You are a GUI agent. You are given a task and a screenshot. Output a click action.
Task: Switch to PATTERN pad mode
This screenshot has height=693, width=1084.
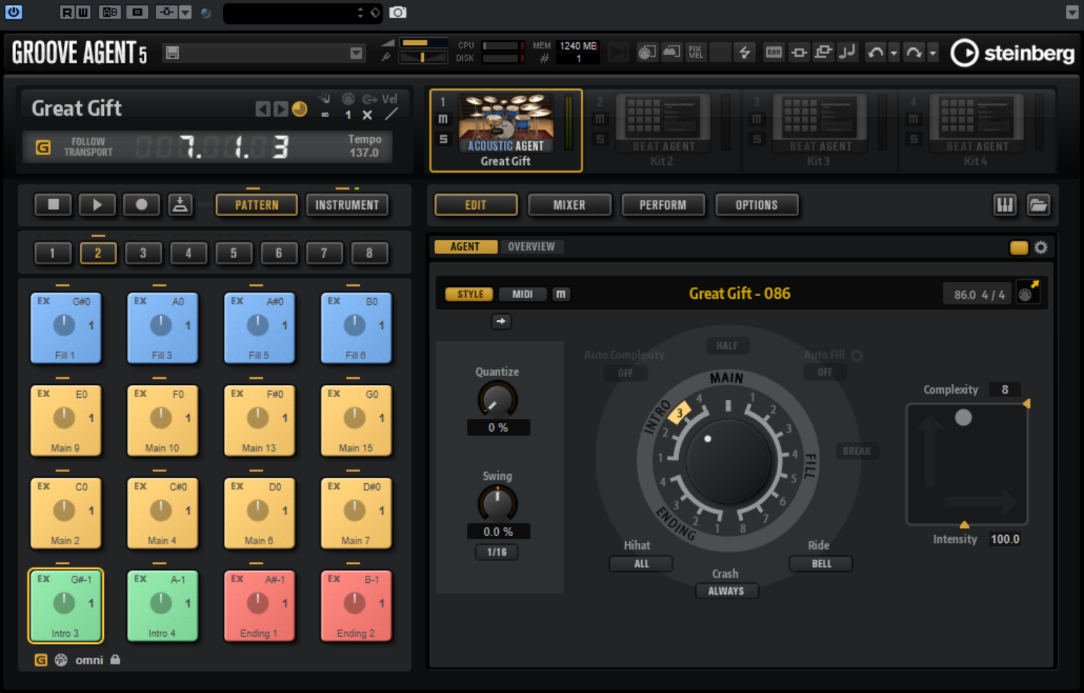(257, 205)
